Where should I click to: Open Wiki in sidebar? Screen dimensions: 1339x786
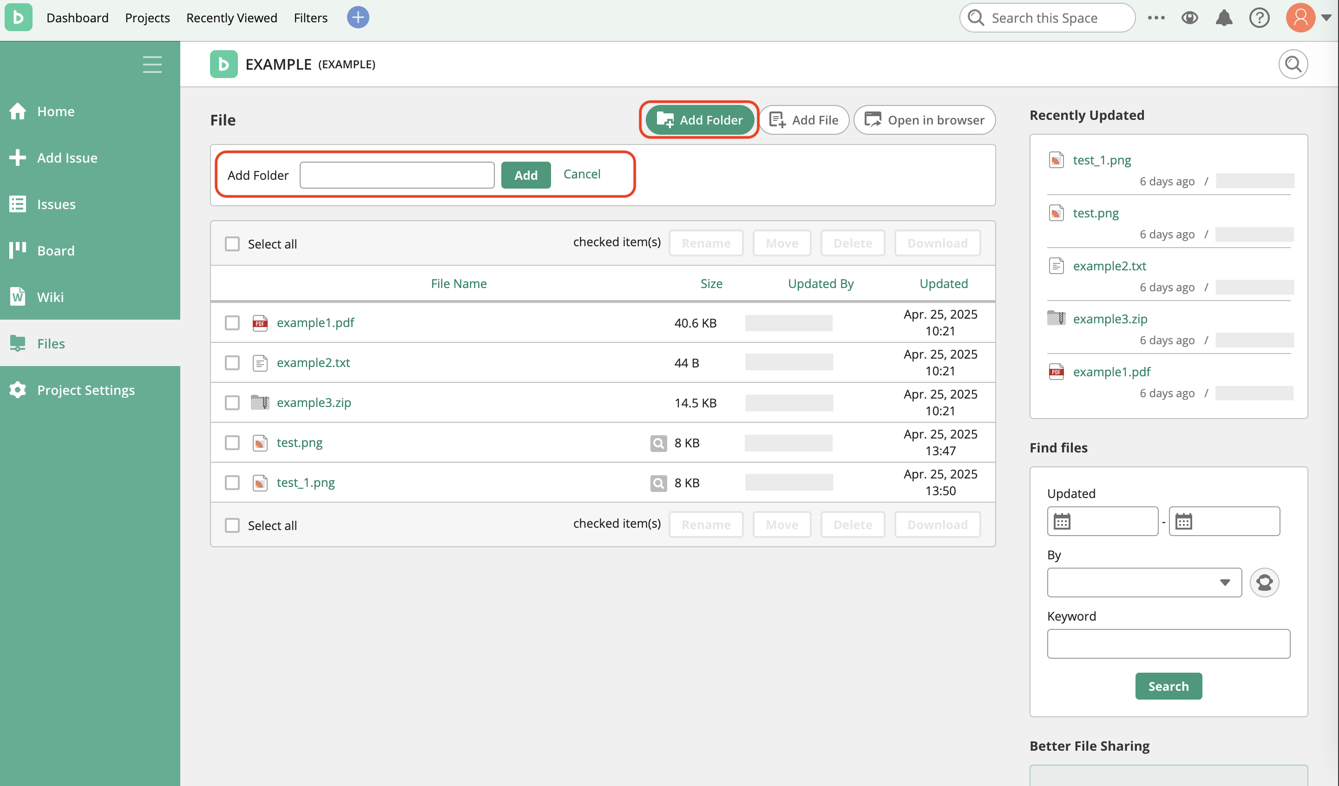coord(90,297)
